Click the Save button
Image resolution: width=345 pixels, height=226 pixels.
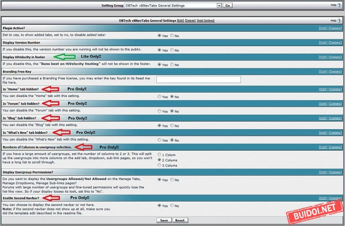[164, 220]
